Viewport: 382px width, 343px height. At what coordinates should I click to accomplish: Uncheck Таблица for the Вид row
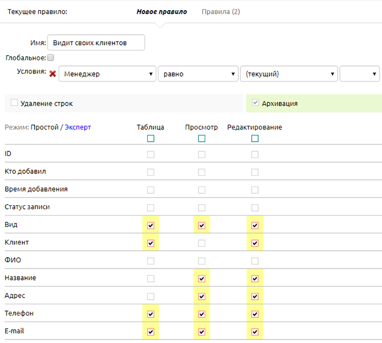(151, 225)
